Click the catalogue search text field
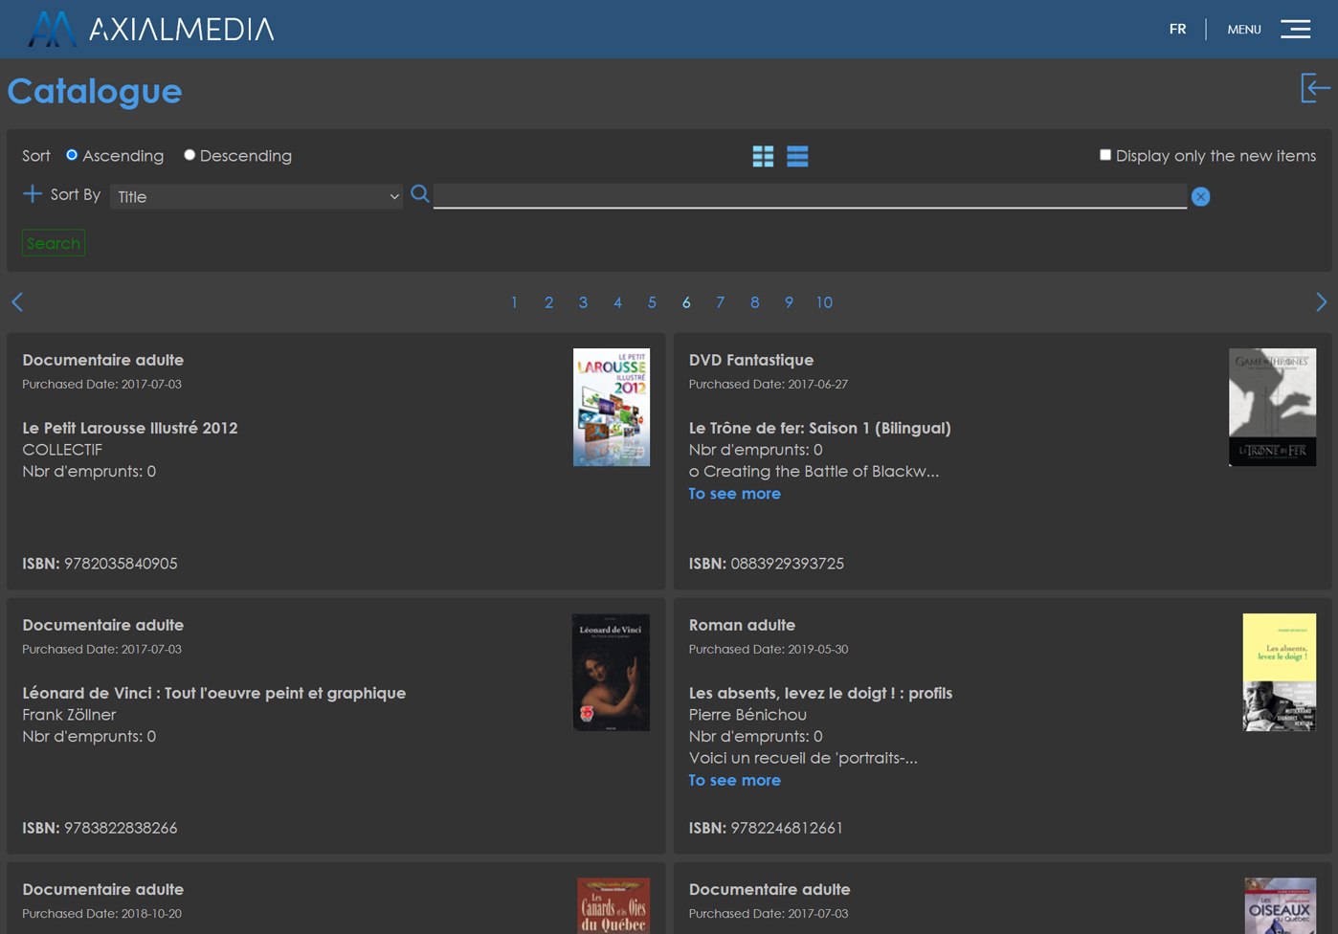1338x934 pixels. 810,195
